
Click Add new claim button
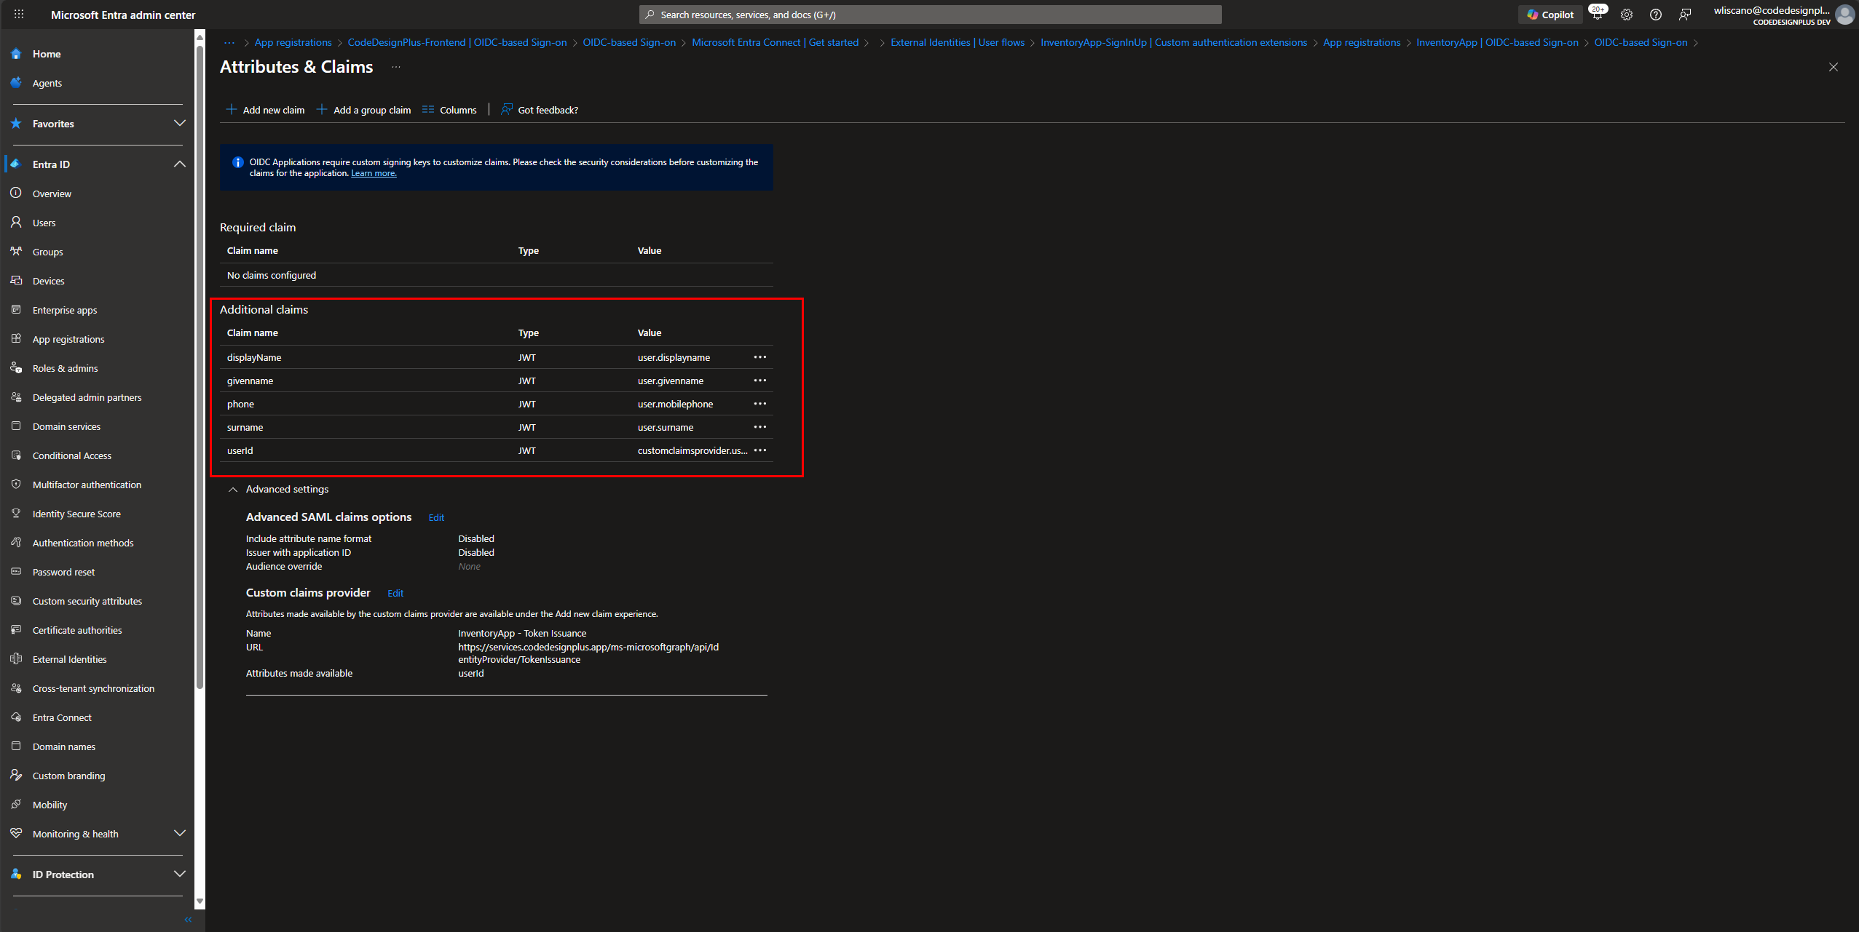point(265,110)
